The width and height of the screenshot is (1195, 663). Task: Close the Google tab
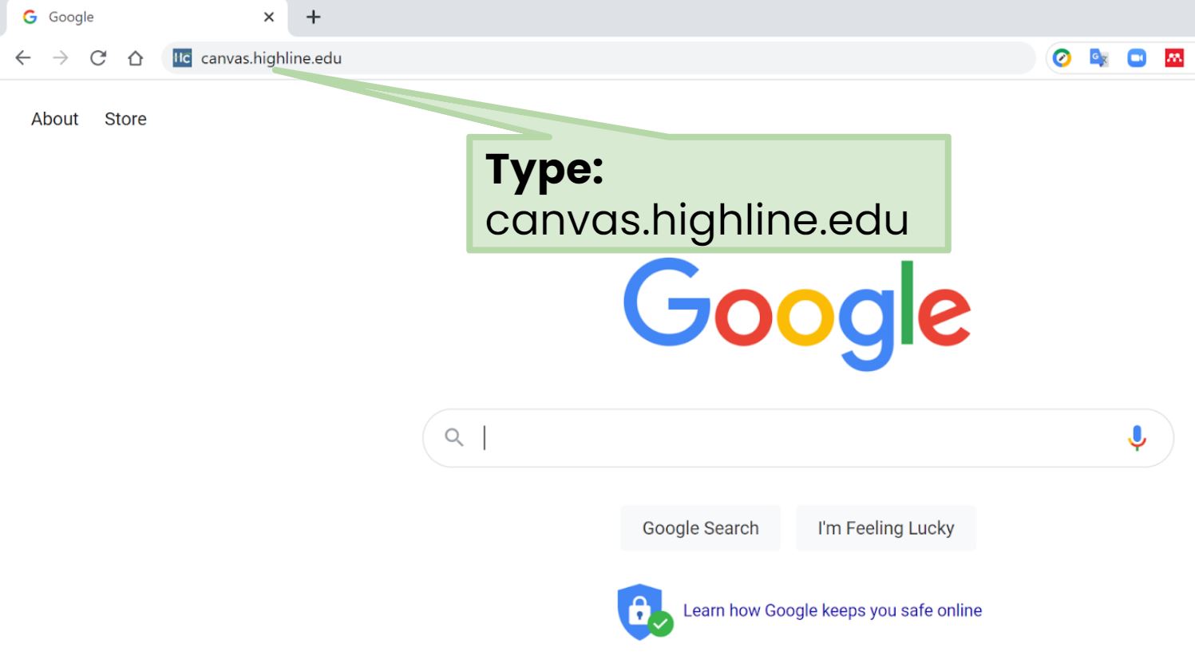(x=269, y=17)
